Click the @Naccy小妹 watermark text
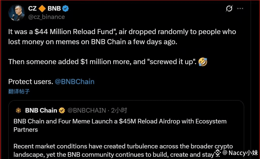This screenshot has height=159, width=260. tap(240, 153)
